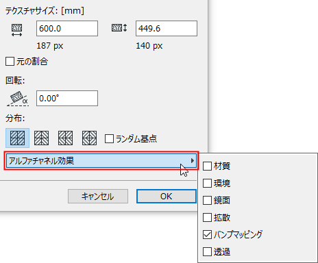Click the texture width field 600.0
Viewport: 318px width, 263px height.
(67, 29)
